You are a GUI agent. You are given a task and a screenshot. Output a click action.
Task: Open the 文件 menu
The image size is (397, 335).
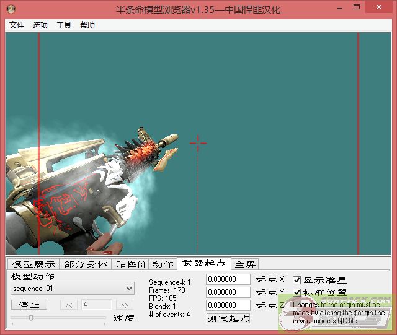[17, 25]
